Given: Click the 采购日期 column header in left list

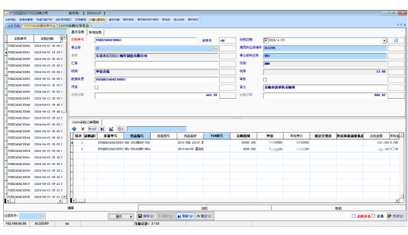Looking at the screenshot, I should [x=47, y=39].
